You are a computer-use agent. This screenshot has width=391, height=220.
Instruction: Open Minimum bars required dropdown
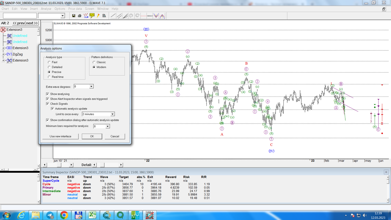(108, 126)
